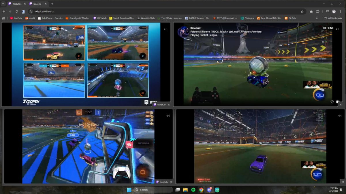Open the Windows Start menu

[129, 190]
